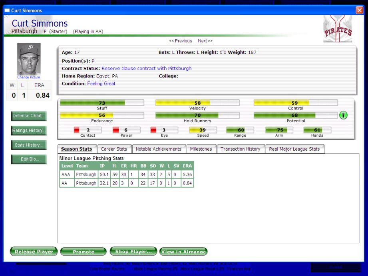Click the Arm rating bar showing 75

click(x=279, y=130)
